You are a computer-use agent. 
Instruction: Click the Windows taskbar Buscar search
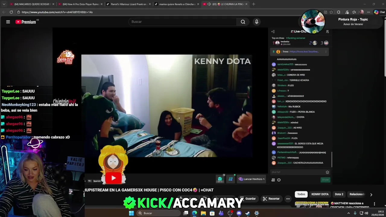(x=159, y=213)
